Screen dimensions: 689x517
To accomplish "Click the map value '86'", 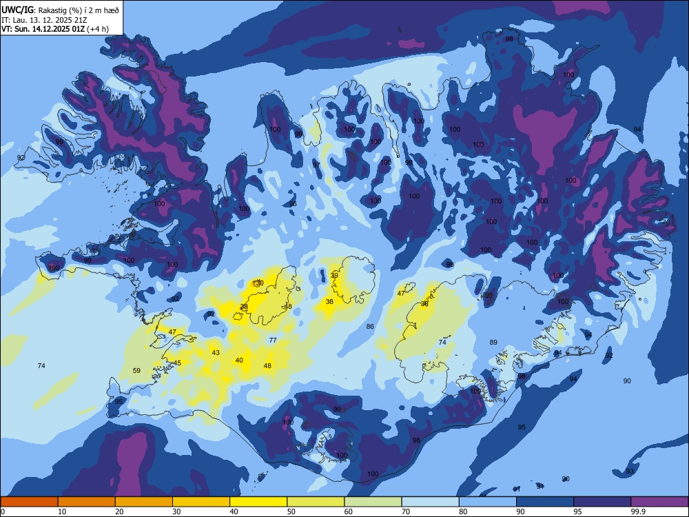I will coord(370,326).
